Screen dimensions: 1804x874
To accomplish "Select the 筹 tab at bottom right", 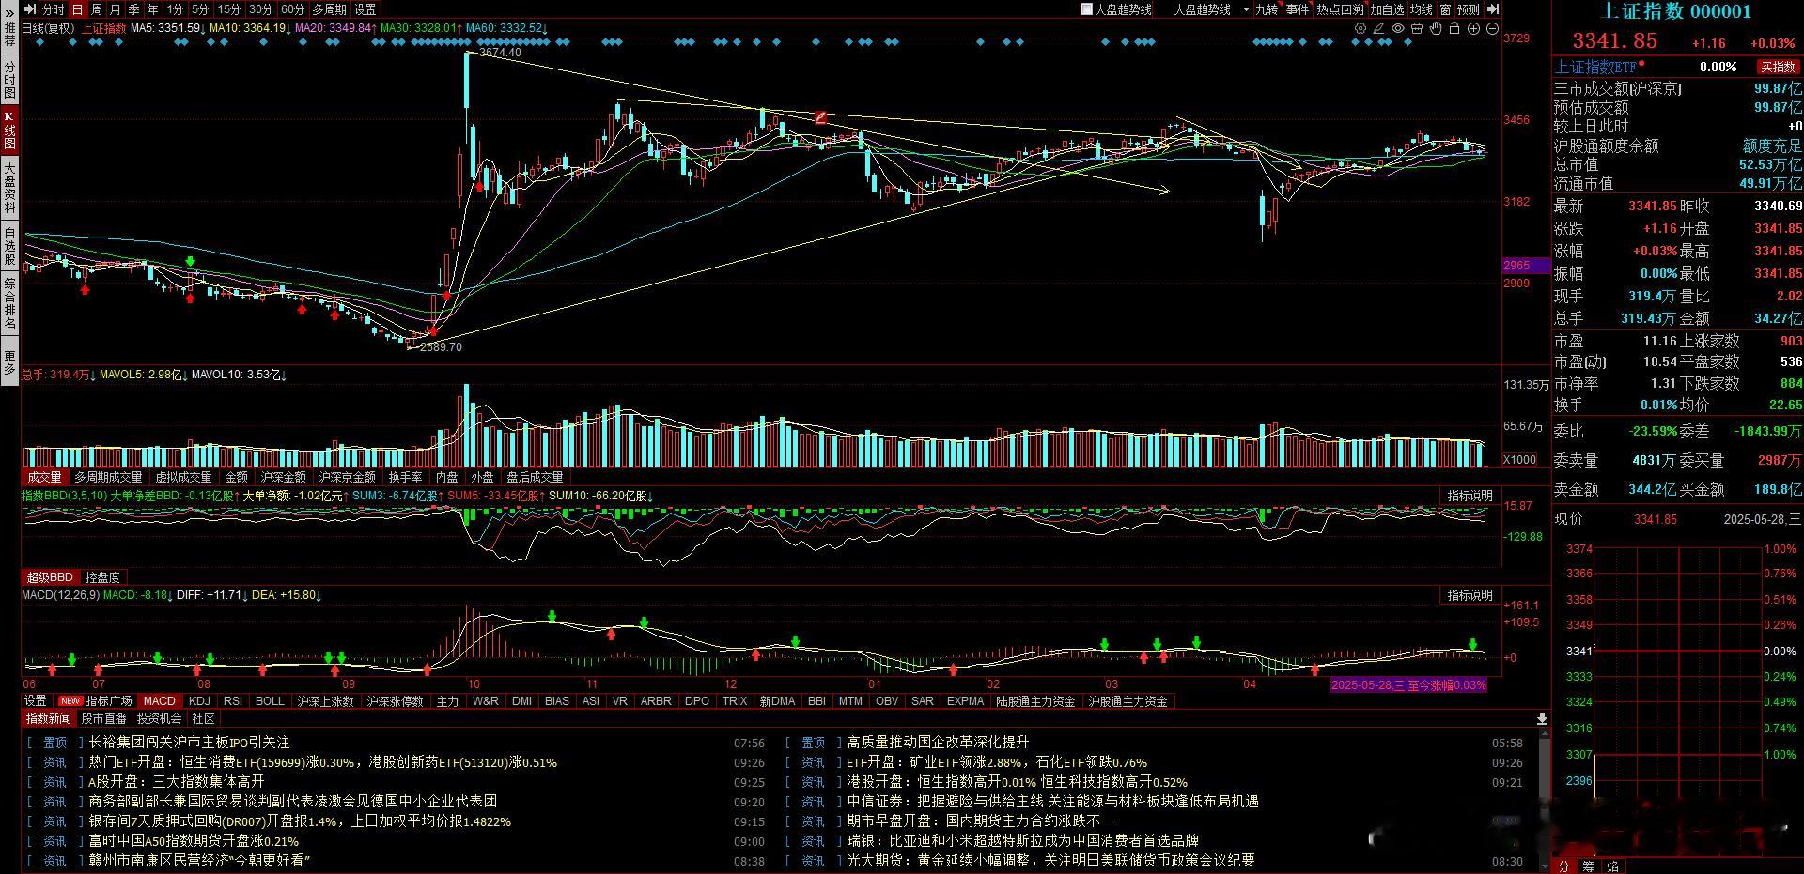I will click(1589, 866).
